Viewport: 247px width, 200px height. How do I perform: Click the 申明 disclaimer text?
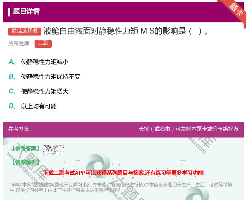121,187
